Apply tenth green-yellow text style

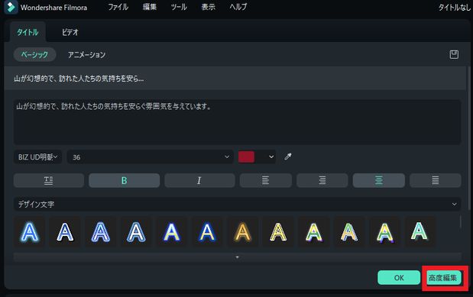pyautogui.click(x=349, y=232)
